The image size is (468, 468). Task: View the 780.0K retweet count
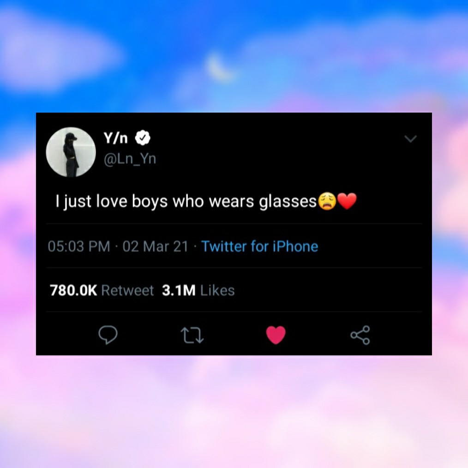tap(73, 290)
